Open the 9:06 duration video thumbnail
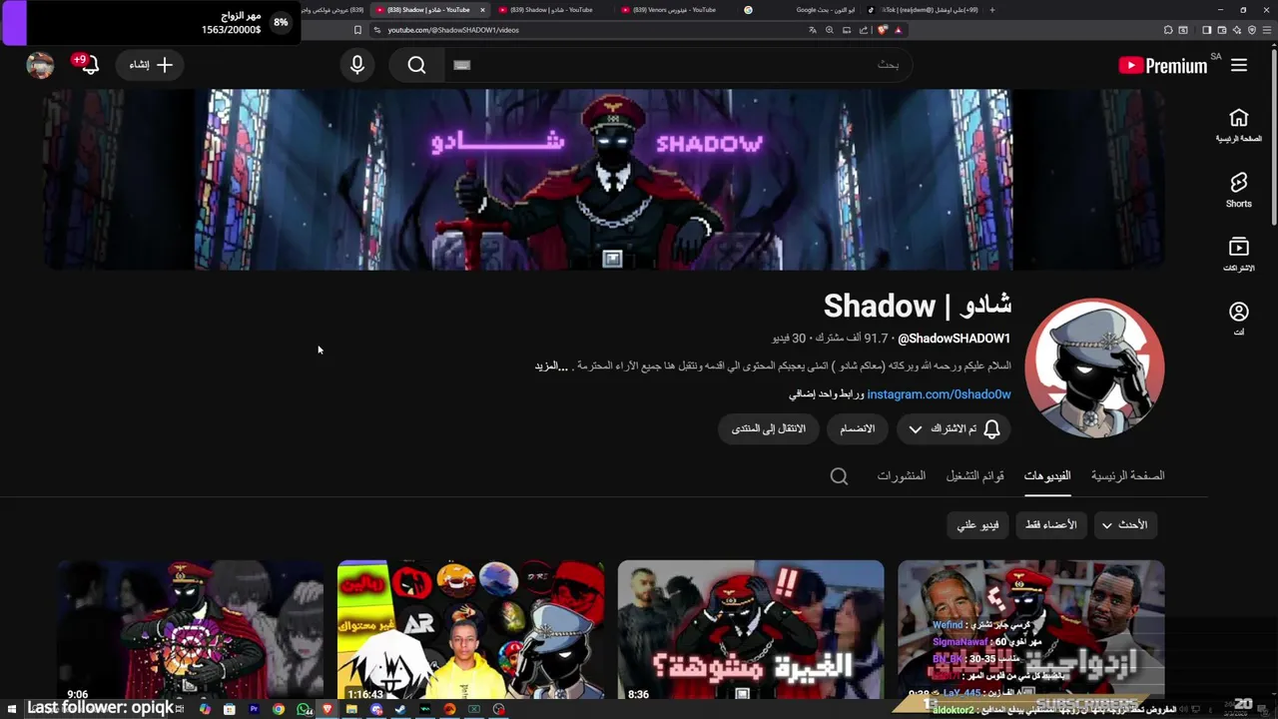Image resolution: width=1278 pixels, height=719 pixels. click(x=190, y=629)
